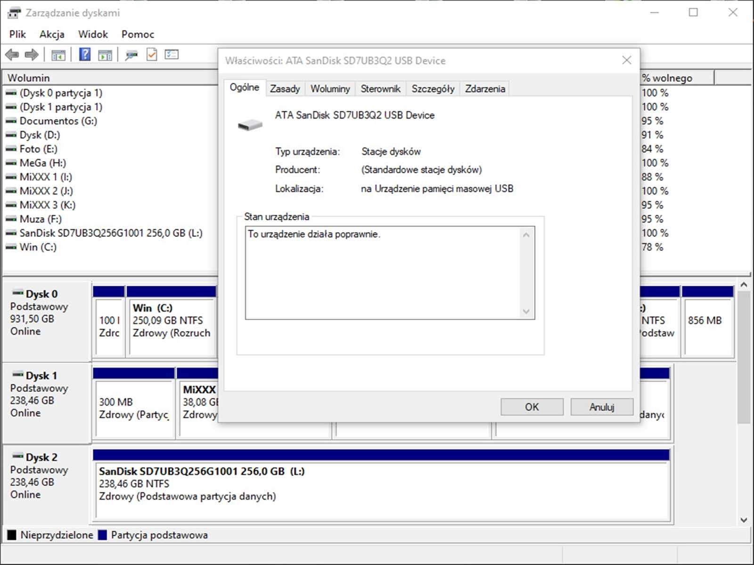Select the 300 MB partition on Dysk 1
This screenshot has width=754, height=565.
click(134, 403)
